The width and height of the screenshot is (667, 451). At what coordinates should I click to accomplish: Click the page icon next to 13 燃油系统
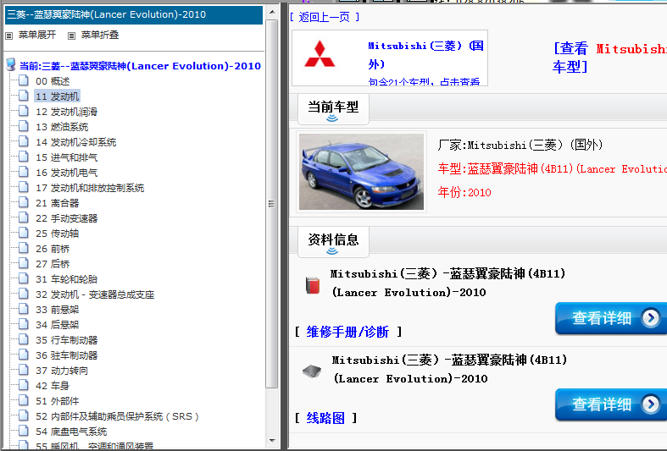pos(24,127)
